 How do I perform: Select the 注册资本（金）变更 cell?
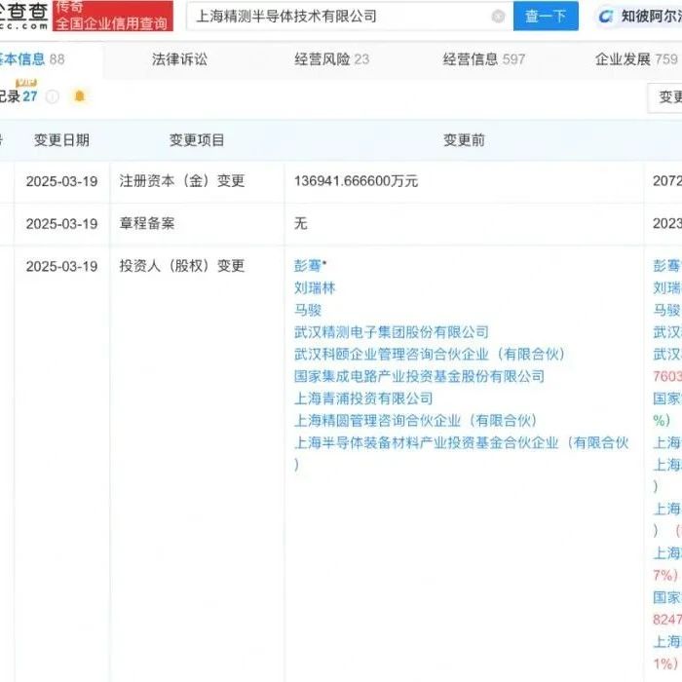click(182, 181)
